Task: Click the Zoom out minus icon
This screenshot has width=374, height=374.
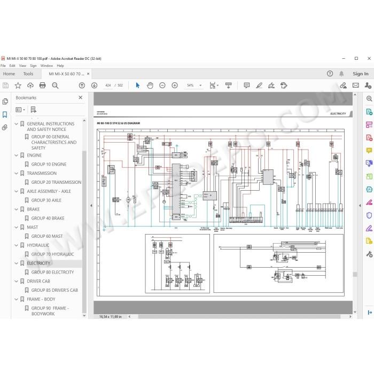Action: [x=162, y=85]
